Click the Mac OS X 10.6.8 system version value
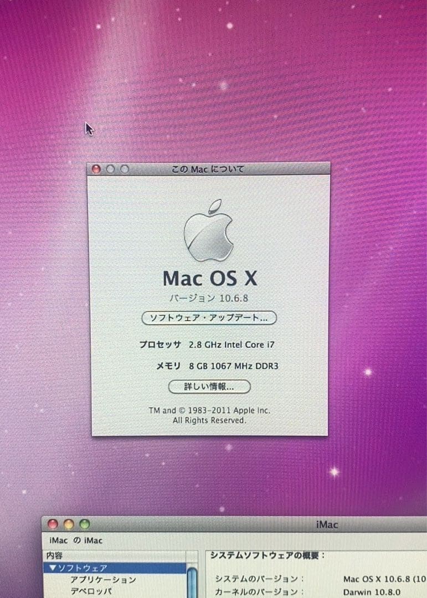Screen dimensions: 427x598 click(x=385, y=579)
